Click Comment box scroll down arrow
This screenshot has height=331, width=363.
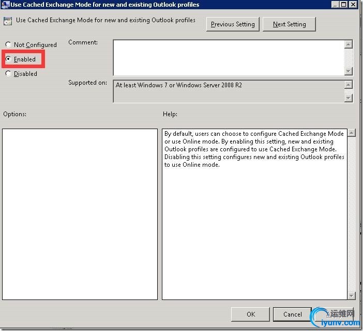(348, 71)
